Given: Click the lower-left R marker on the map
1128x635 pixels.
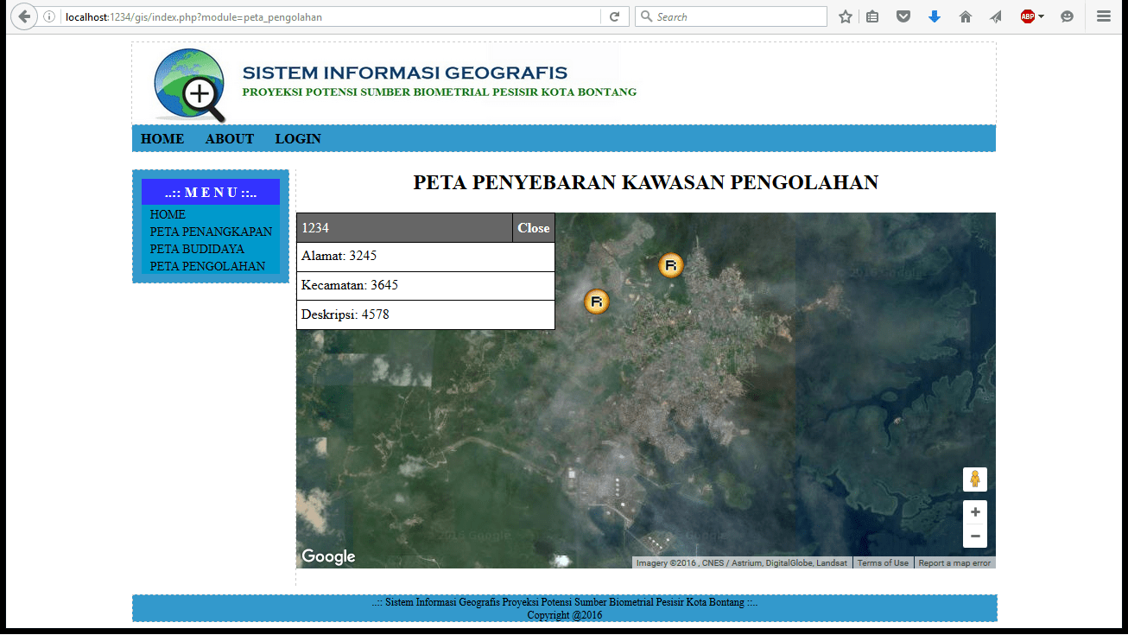Looking at the screenshot, I should (x=597, y=302).
